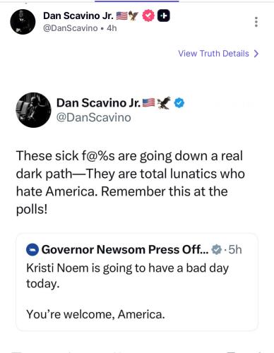Tap the dark plus badge beside the name

click(x=164, y=16)
